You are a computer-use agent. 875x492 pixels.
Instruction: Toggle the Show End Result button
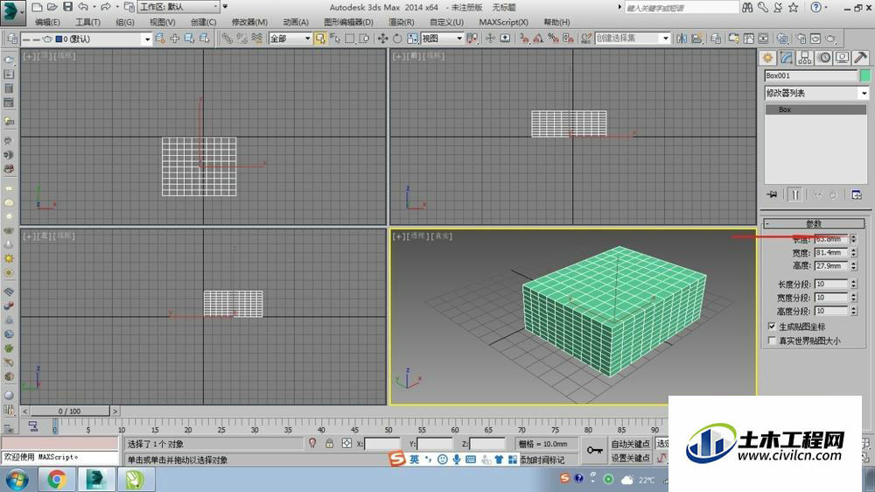click(x=795, y=194)
